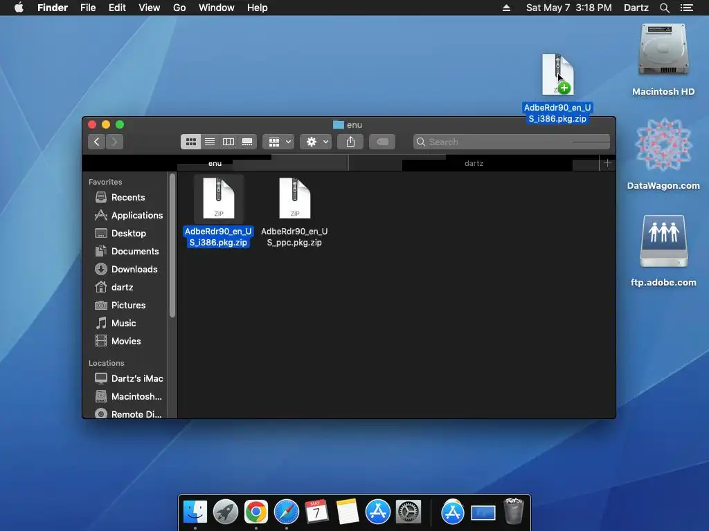The height and width of the screenshot is (531, 709).
Task: Select Desktop in the sidebar
Action: tap(120, 234)
